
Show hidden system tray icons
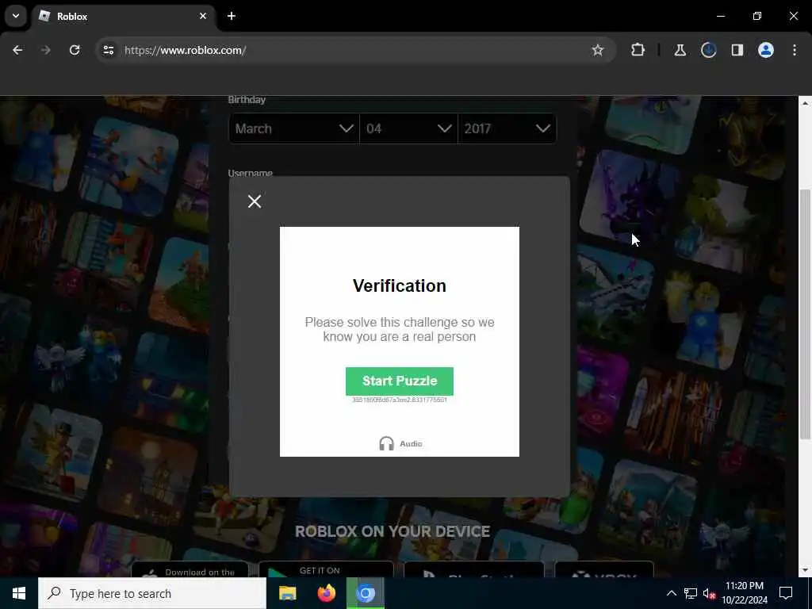671,593
